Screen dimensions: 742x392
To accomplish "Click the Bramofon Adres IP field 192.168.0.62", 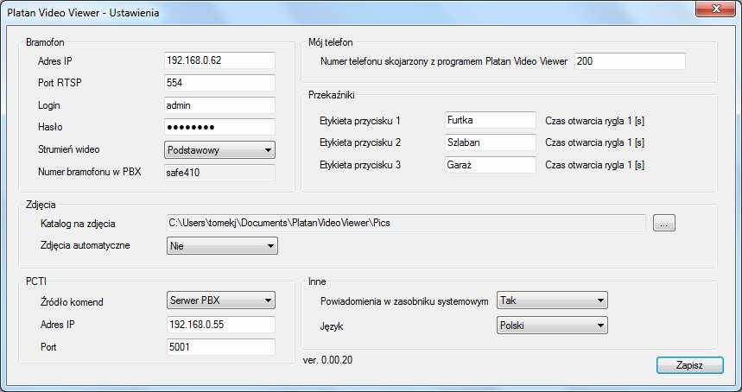I will click(x=219, y=60).
